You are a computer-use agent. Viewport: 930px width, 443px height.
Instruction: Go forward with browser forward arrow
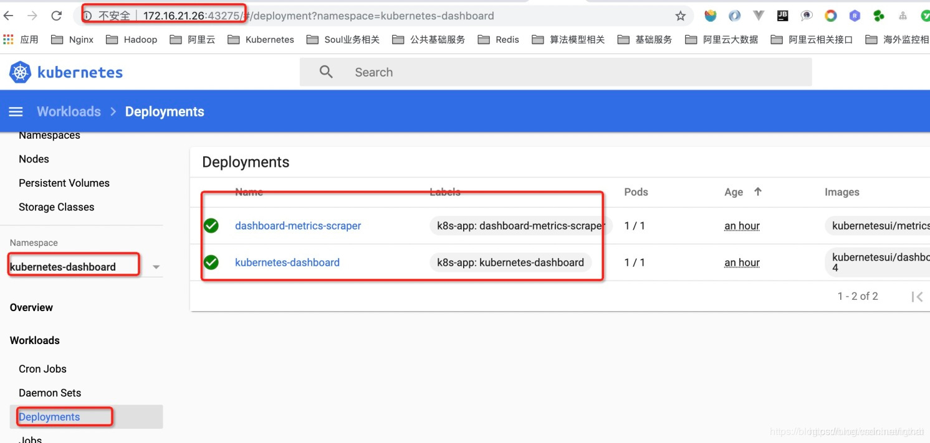click(32, 16)
